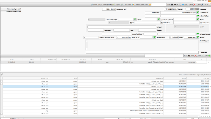Click the Edit line icon in items toolbar
This screenshot has width=211, height=119.
tap(203, 55)
